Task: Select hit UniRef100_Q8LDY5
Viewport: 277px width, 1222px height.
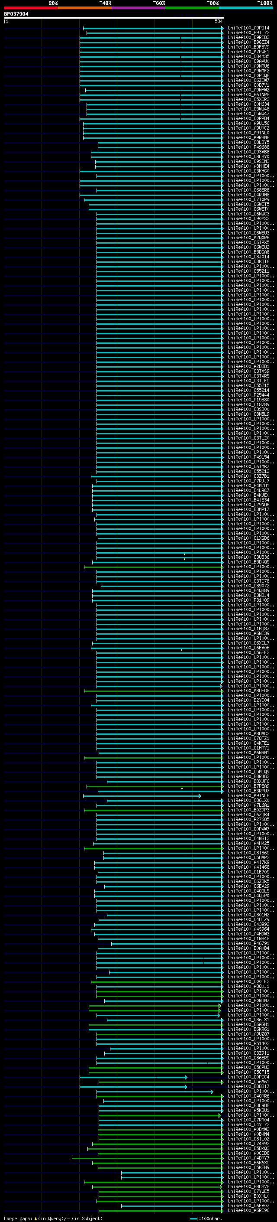Action: coord(248,142)
